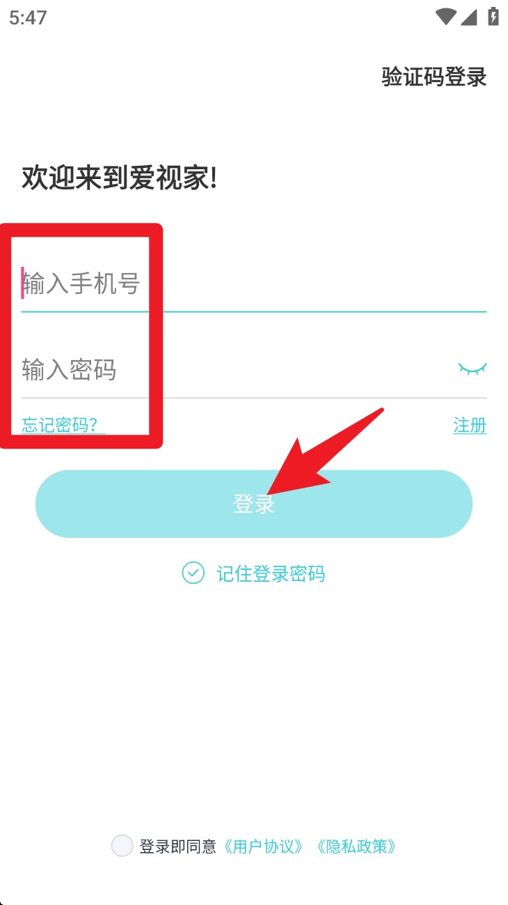Toggle password visibility eye icon
Viewport: 508px width, 905px height.
[473, 369]
